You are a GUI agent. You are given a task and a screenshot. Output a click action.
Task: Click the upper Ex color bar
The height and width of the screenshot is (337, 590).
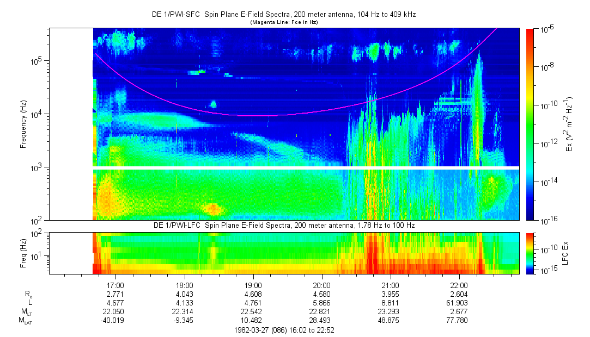(530, 124)
